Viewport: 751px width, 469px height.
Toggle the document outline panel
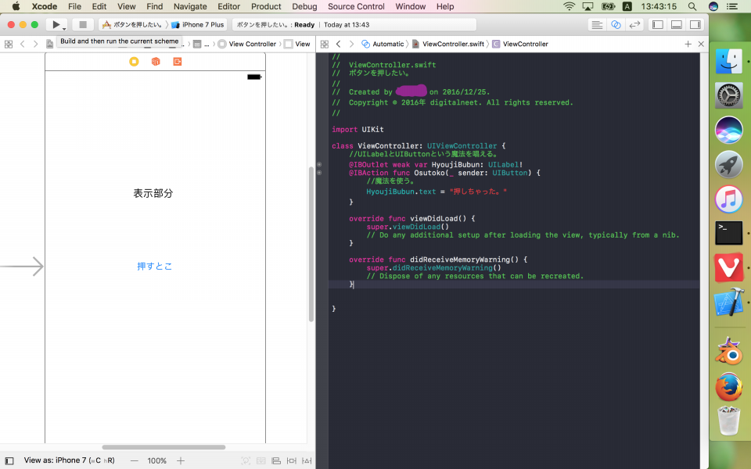pos(9,461)
